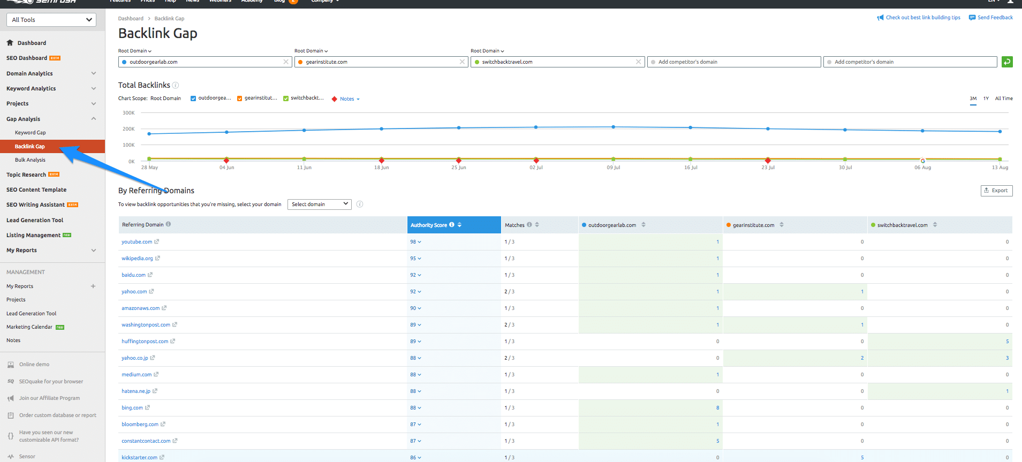Open the washingtonpost.com domain link

146,325
